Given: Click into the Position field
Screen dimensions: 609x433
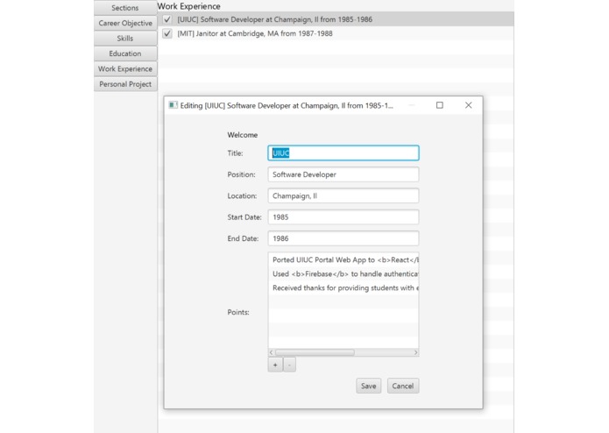Looking at the screenshot, I should (343, 174).
